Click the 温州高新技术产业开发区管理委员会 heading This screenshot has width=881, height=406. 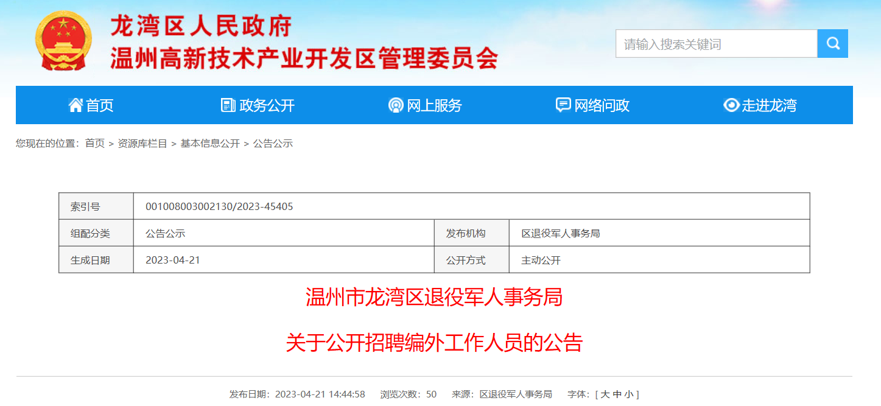coord(304,58)
